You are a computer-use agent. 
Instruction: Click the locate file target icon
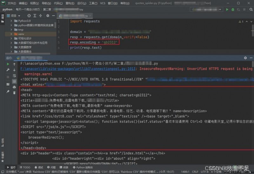[x=29, y=16]
